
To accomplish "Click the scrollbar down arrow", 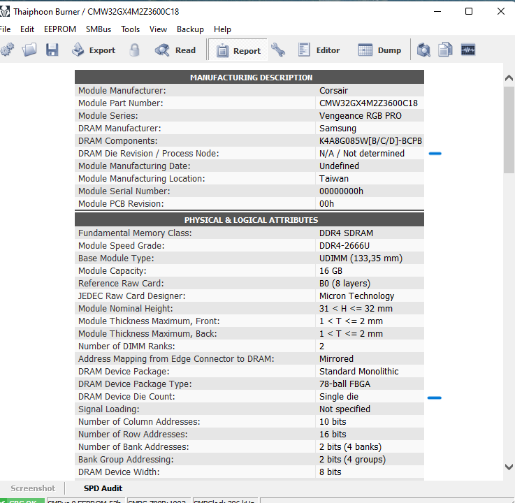I will (509, 467).
